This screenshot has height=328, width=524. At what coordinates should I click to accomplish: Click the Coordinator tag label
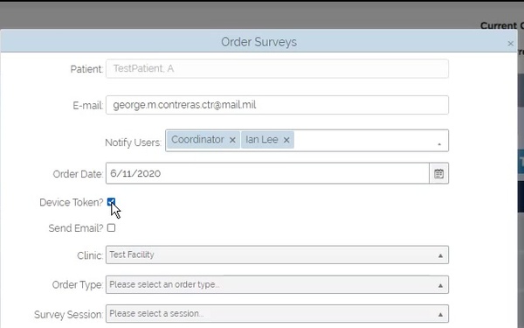[197, 140]
